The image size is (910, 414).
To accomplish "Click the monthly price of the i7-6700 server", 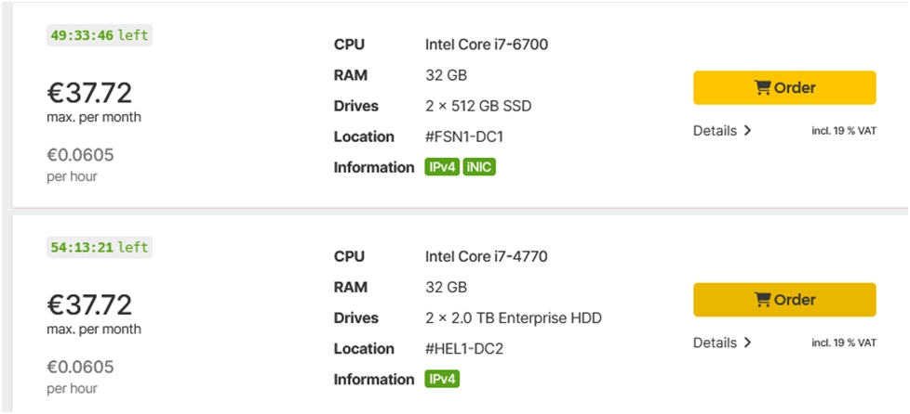I will (89, 93).
